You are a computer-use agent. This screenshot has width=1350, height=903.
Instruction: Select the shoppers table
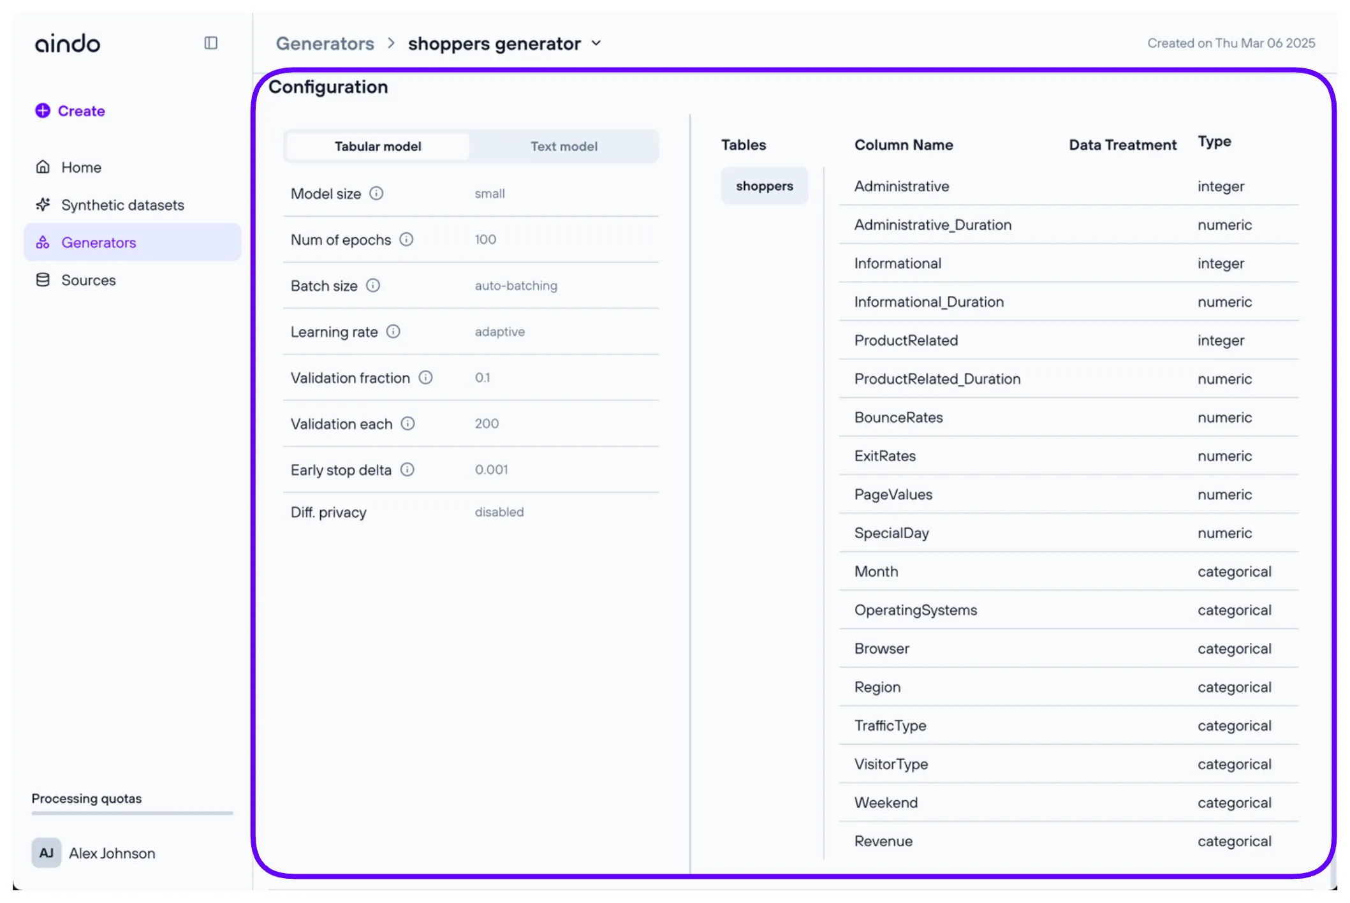(764, 186)
